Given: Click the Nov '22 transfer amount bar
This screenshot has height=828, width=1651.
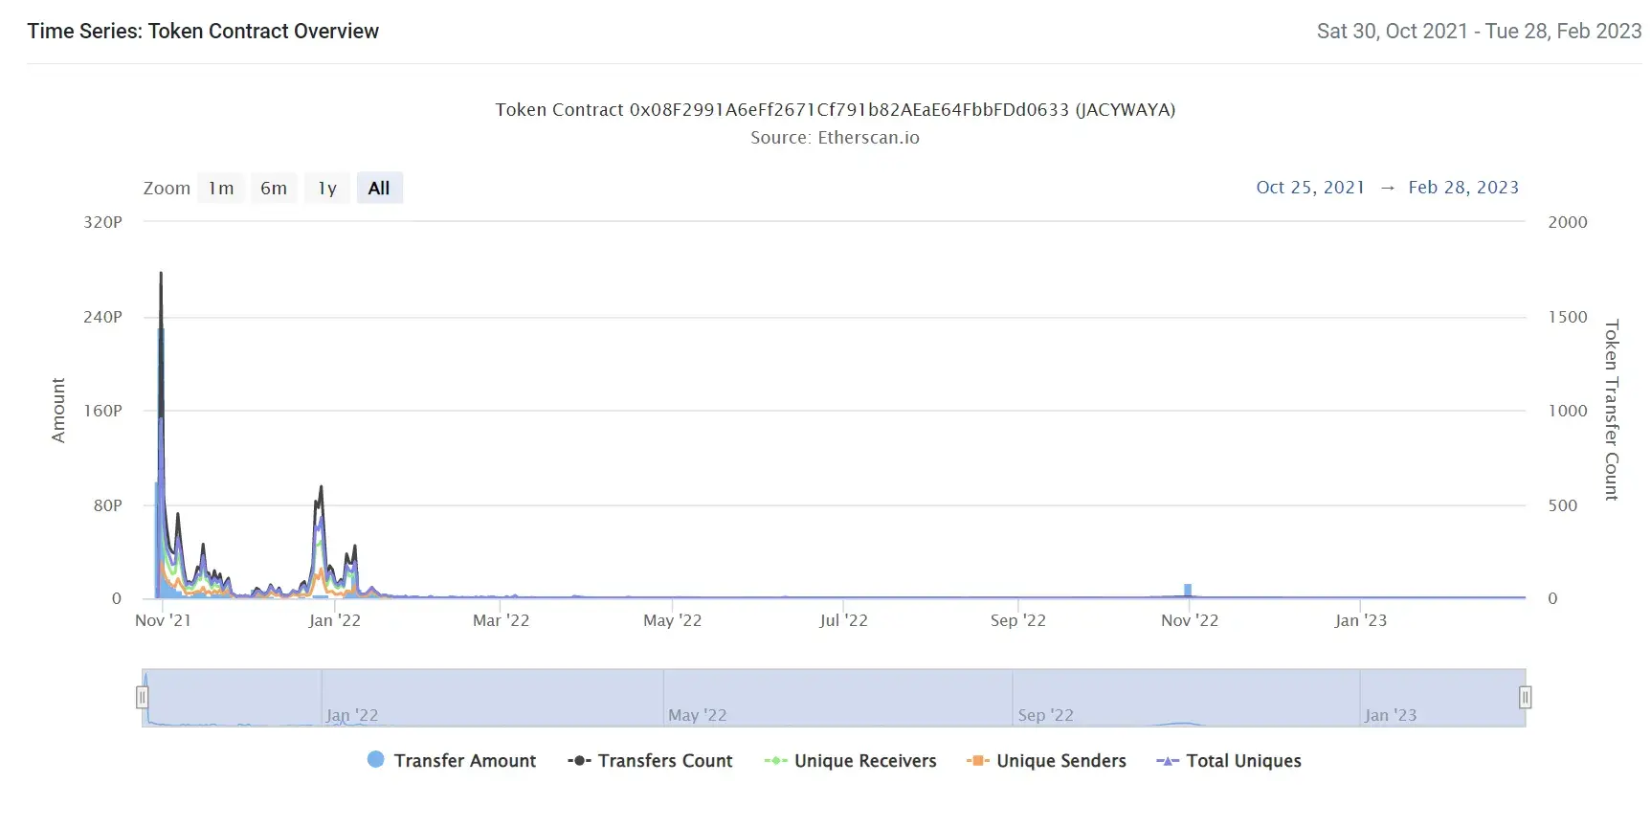Looking at the screenshot, I should [x=1188, y=591].
